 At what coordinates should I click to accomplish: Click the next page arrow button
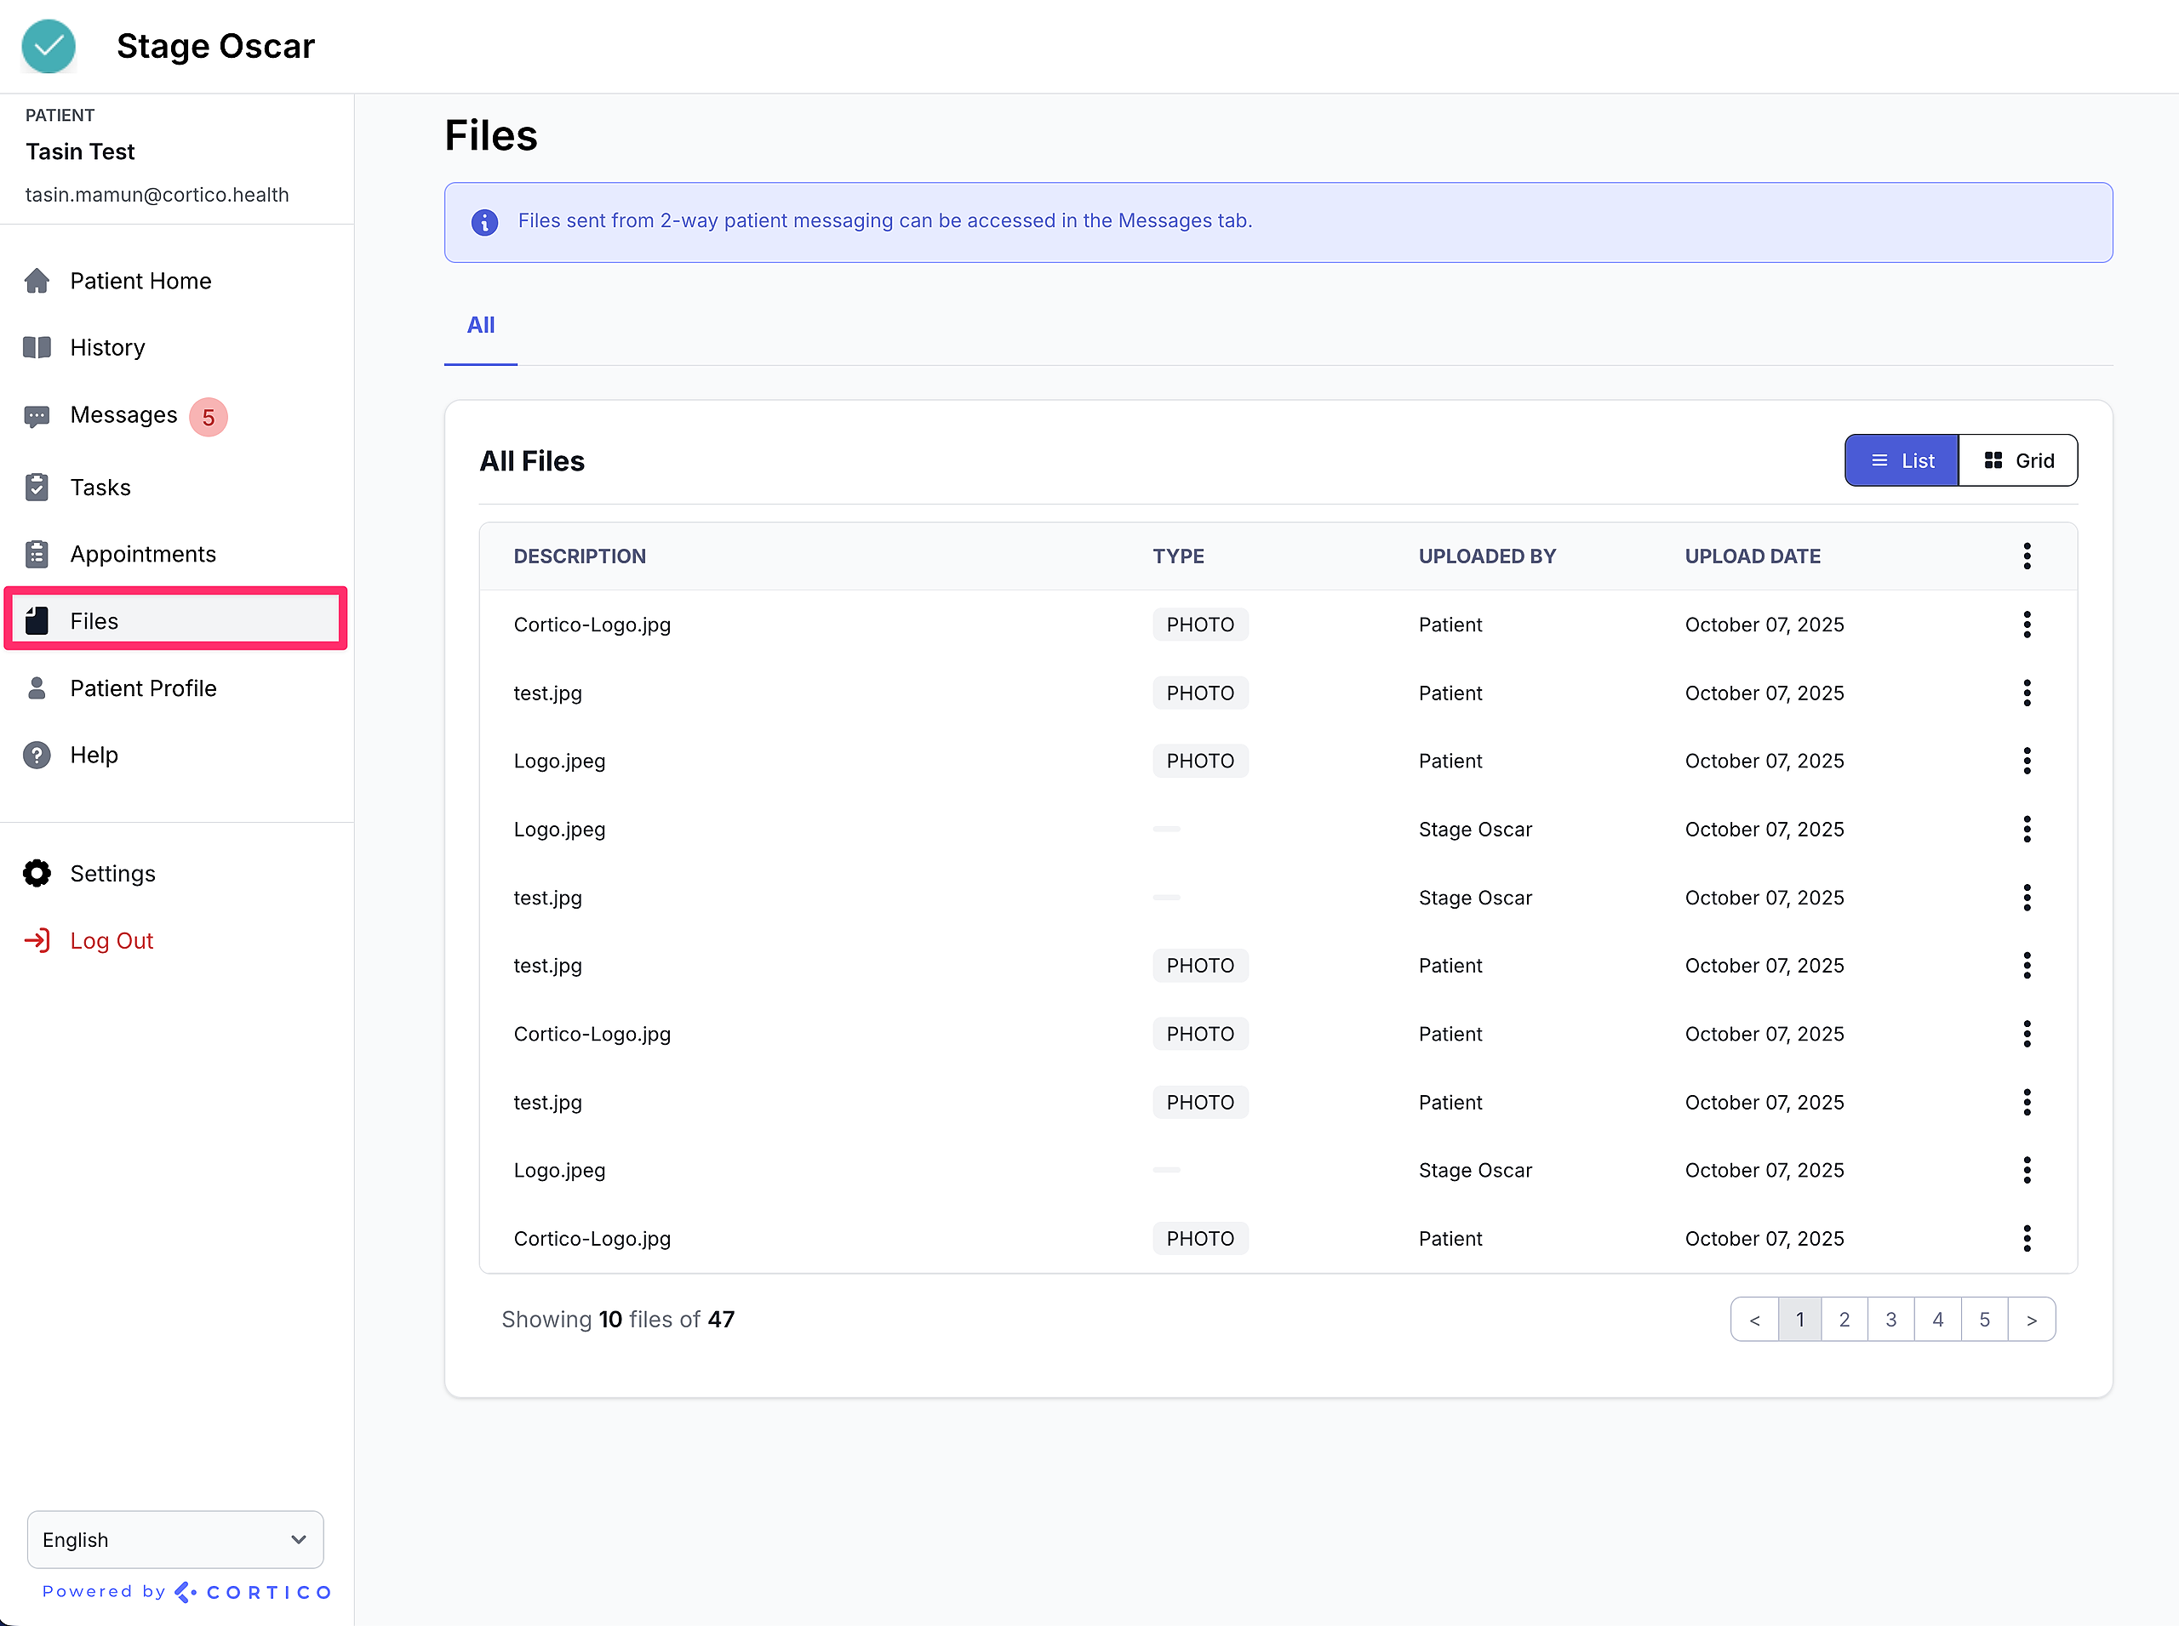click(x=2031, y=1319)
